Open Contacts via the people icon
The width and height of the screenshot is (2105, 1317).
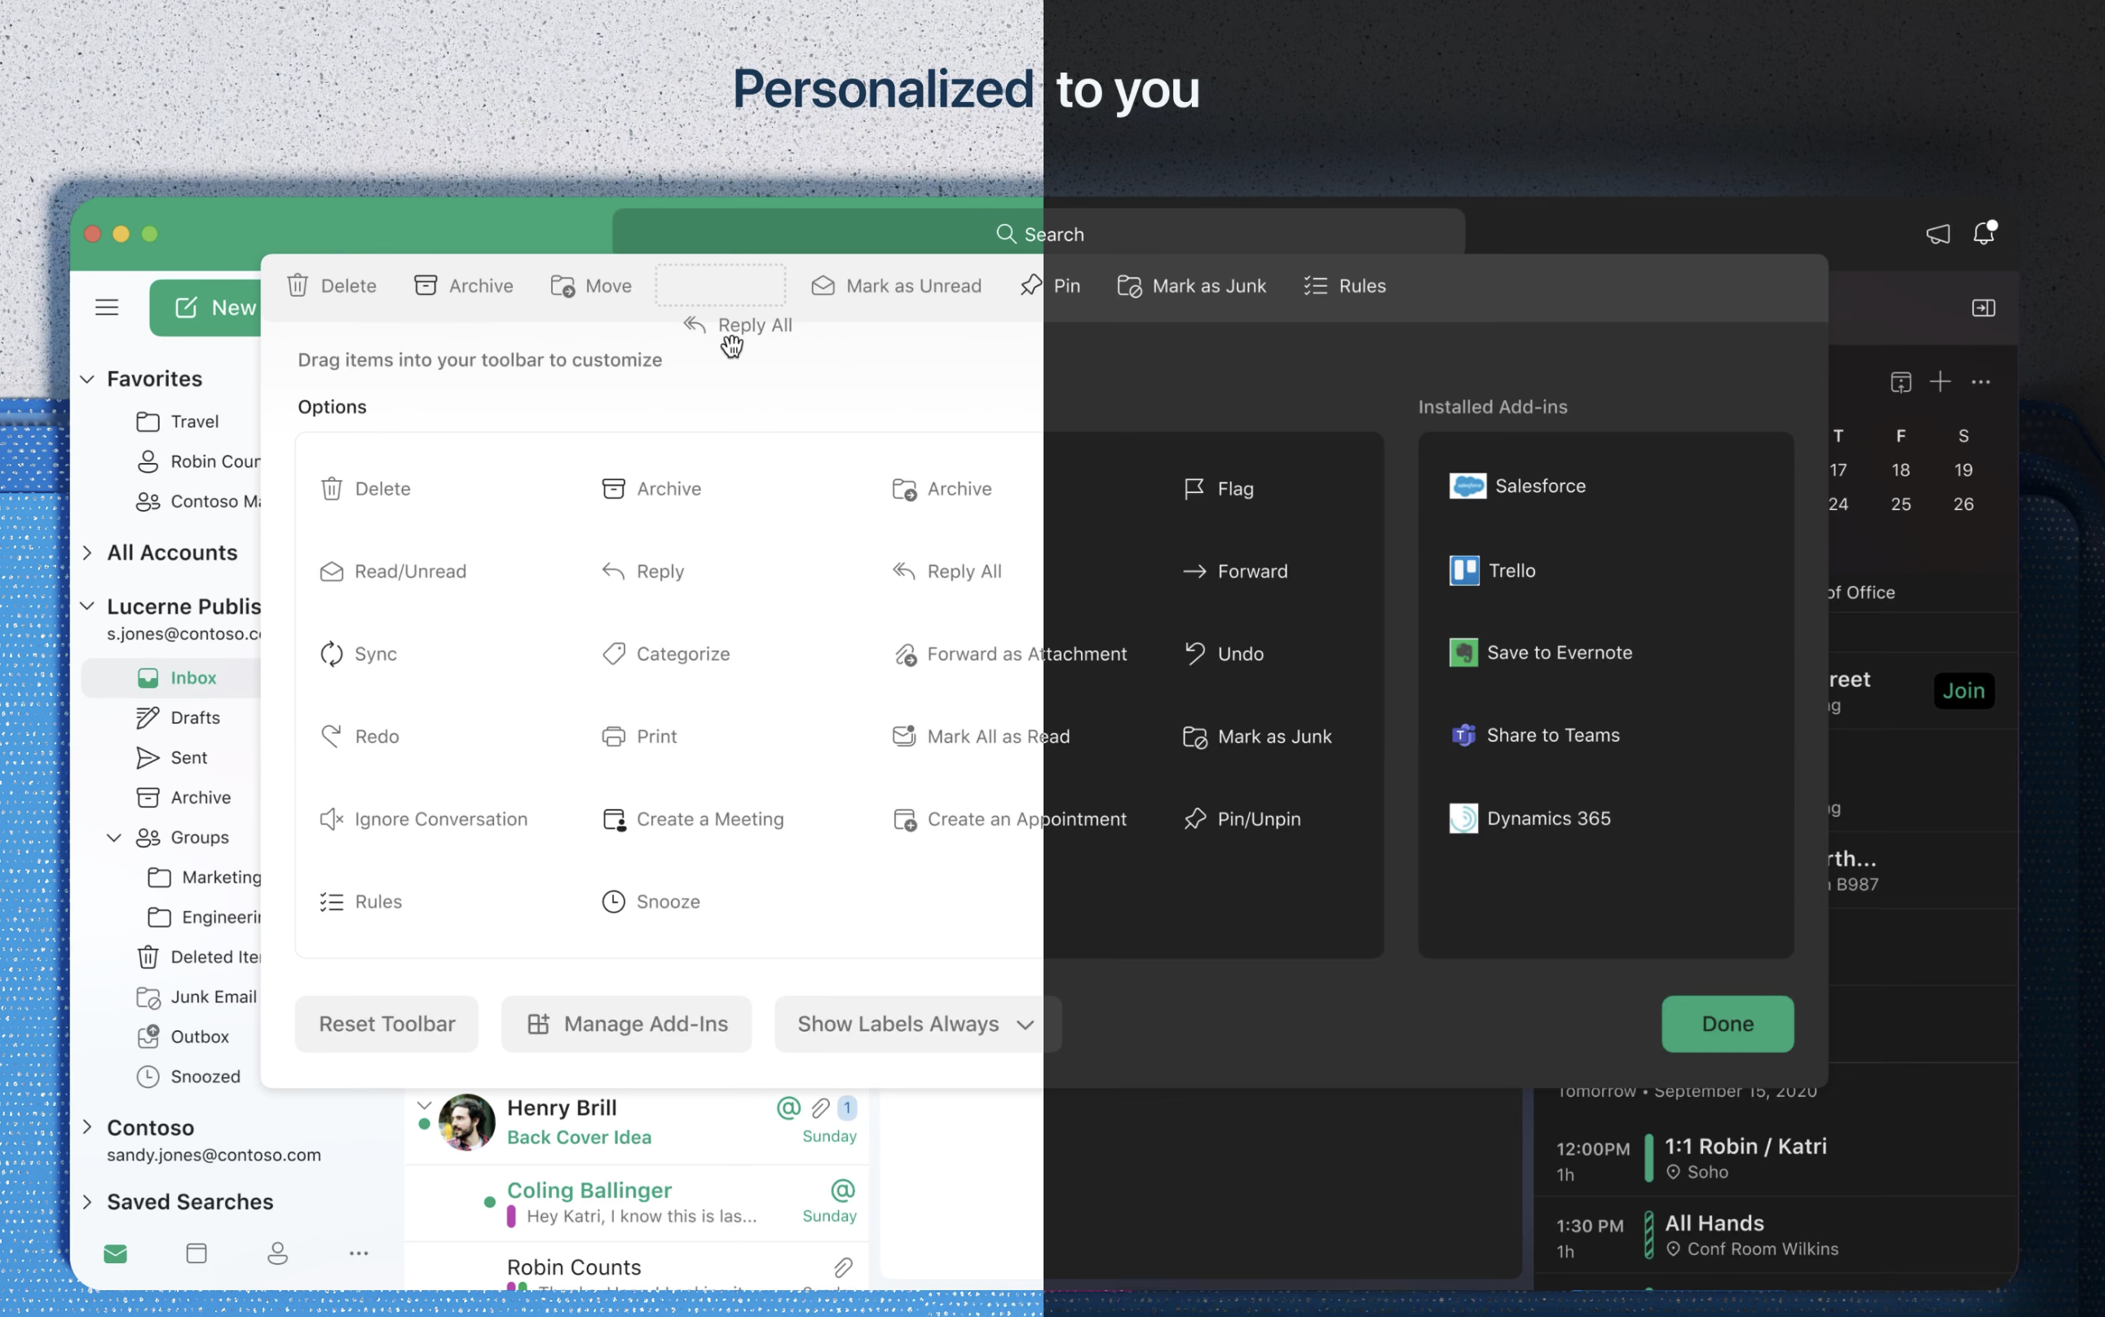tap(277, 1253)
